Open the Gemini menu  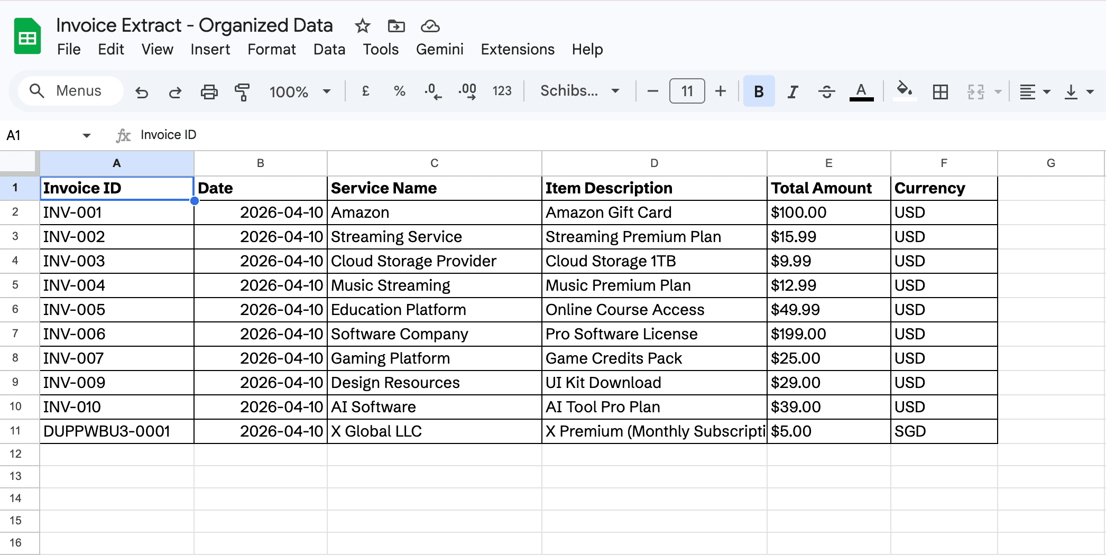coord(440,49)
